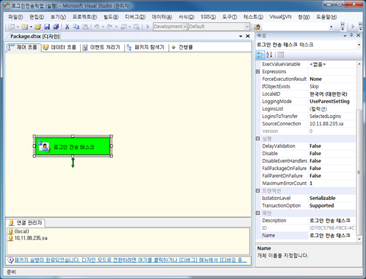366x279 pixels.
Task: Collapse the 실행 property category
Action: 258,138
